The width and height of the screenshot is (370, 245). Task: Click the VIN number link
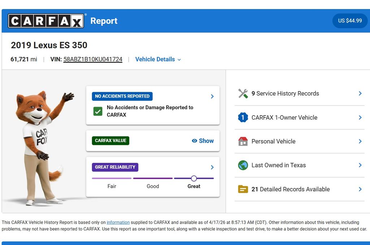pos(93,59)
